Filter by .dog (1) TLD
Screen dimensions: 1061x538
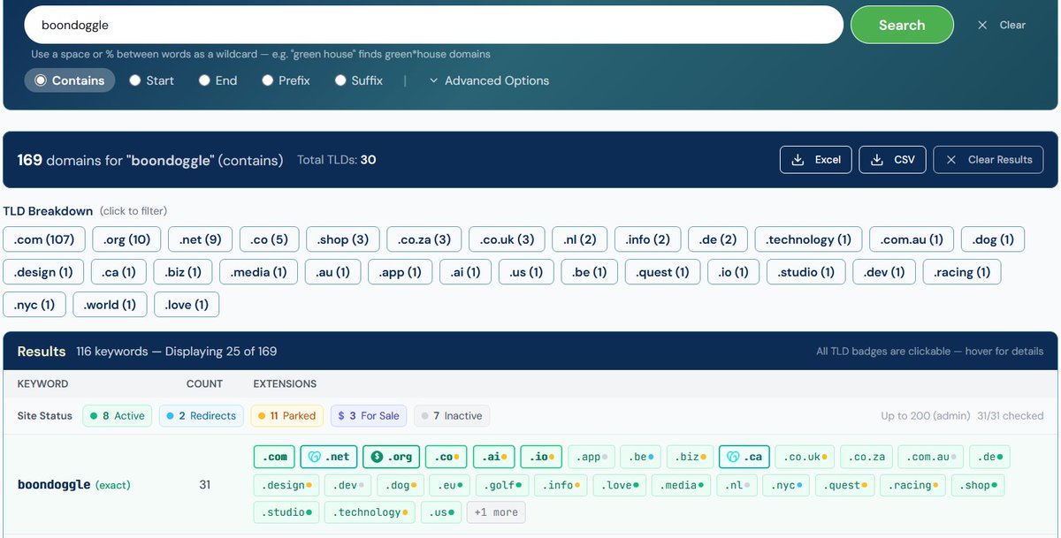point(993,239)
